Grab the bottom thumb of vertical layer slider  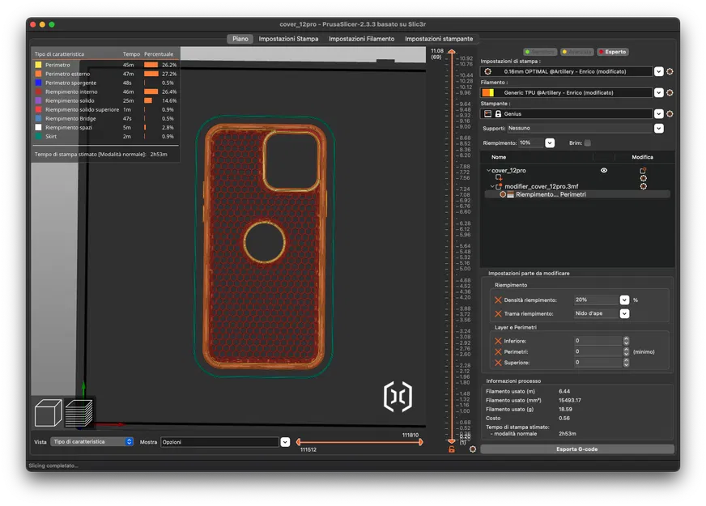452,441
